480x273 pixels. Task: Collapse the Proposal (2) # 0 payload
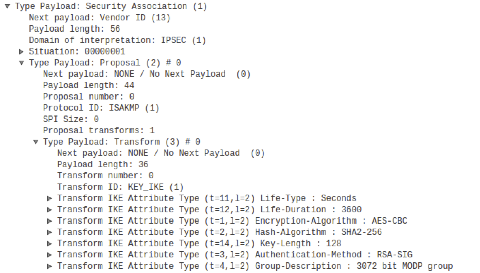[22, 63]
